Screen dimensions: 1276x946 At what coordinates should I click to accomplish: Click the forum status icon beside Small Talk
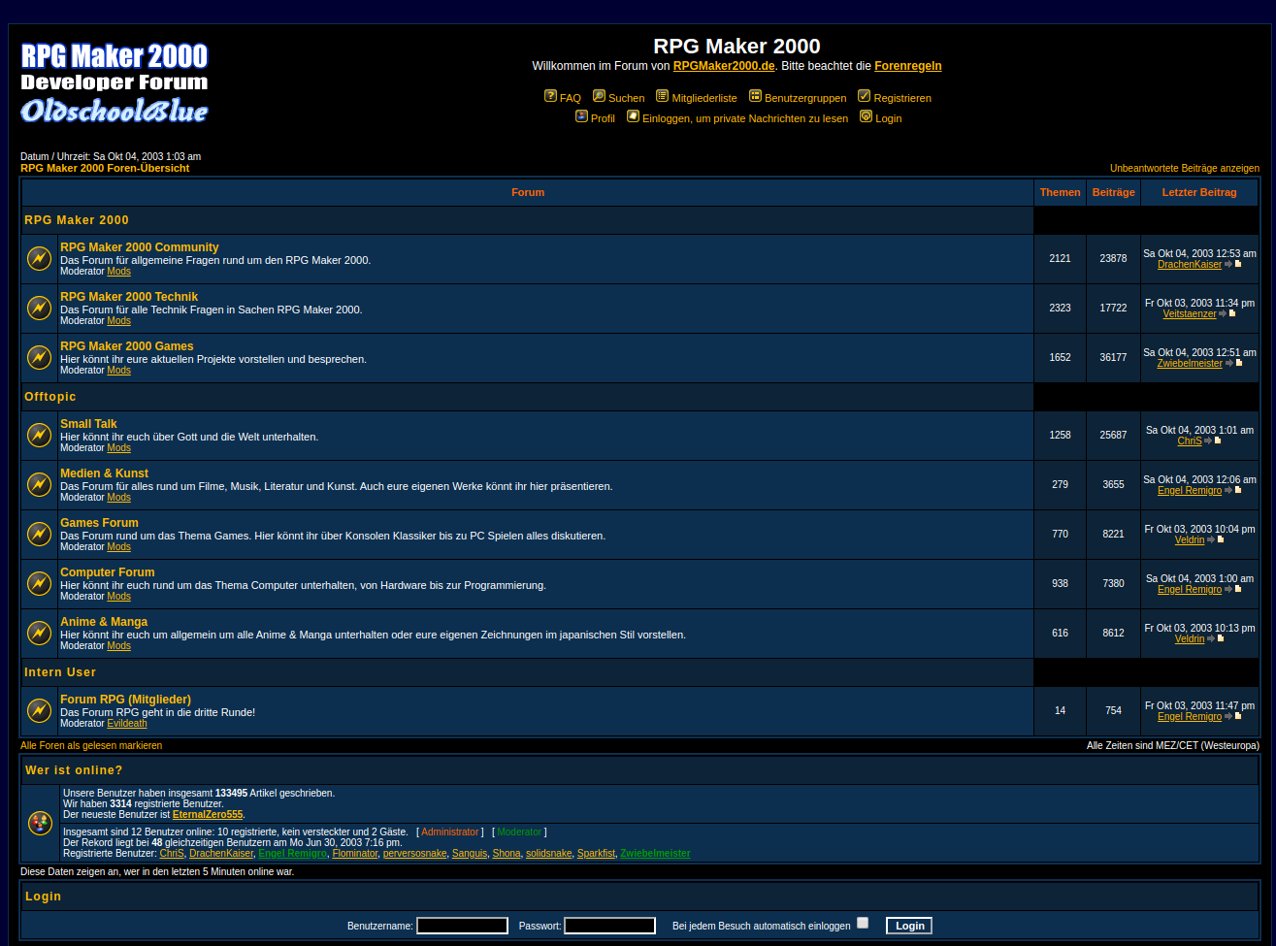pyautogui.click(x=39, y=435)
